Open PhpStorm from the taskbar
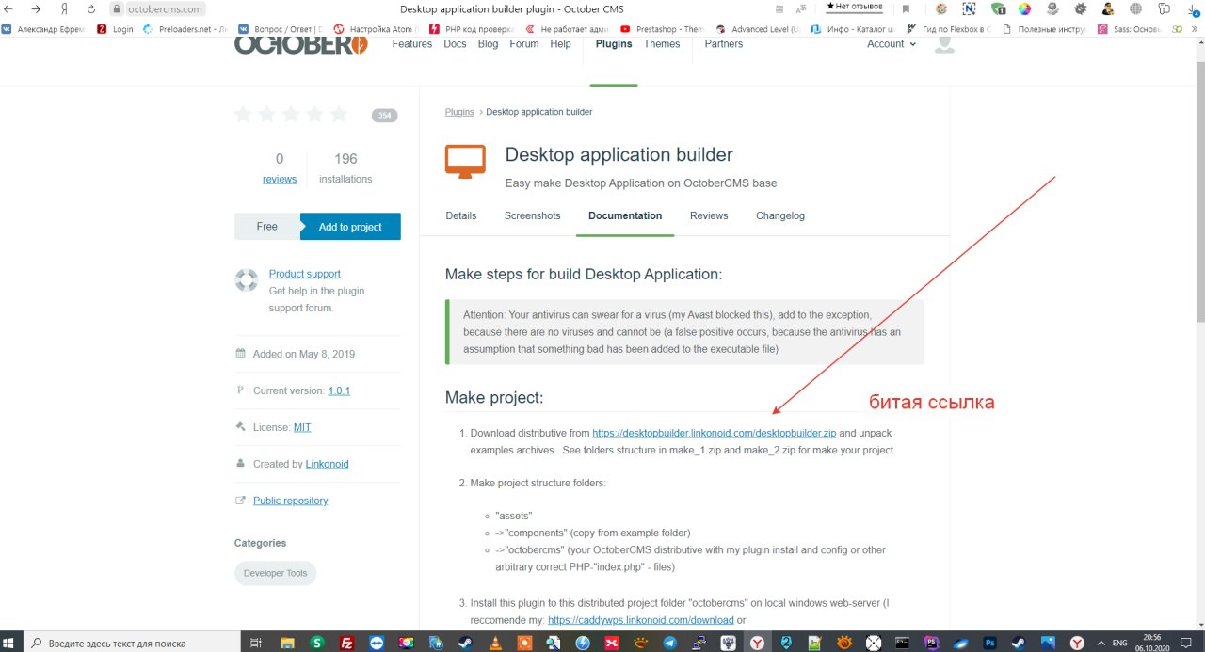1205x652 pixels. pos(932,643)
